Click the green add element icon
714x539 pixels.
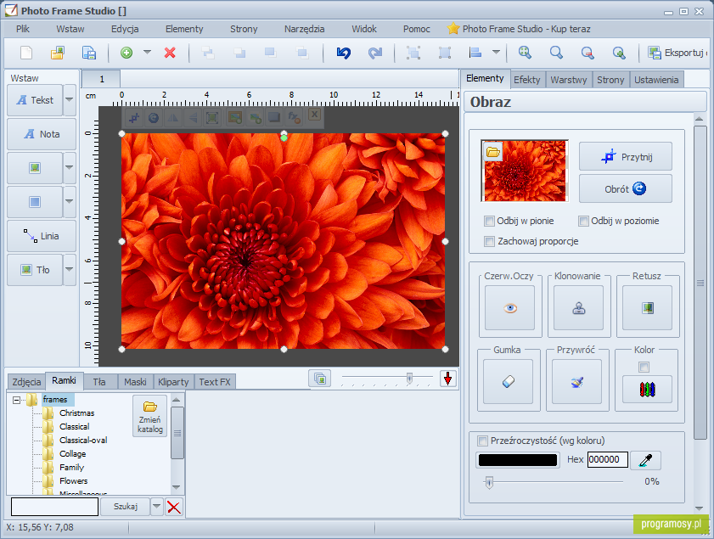[126, 53]
